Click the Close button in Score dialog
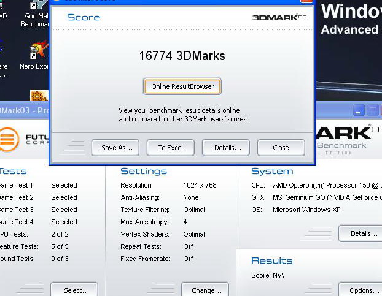382x296 pixels. [x=281, y=148]
